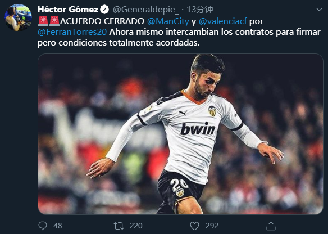Open the @valenciacf mention link
This screenshot has height=234, width=328.
(x=223, y=21)
